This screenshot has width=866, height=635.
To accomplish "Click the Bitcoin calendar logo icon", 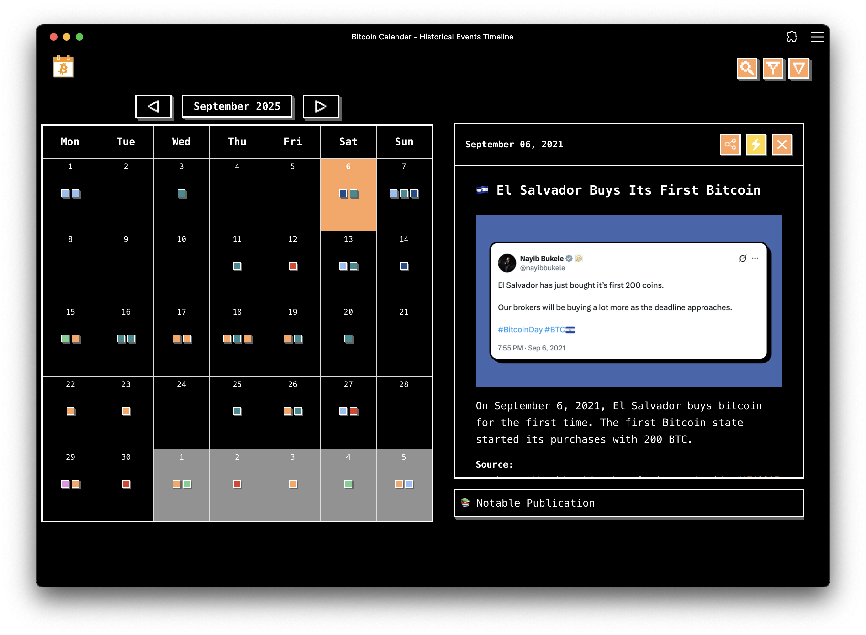I will (x=63, y=66).
